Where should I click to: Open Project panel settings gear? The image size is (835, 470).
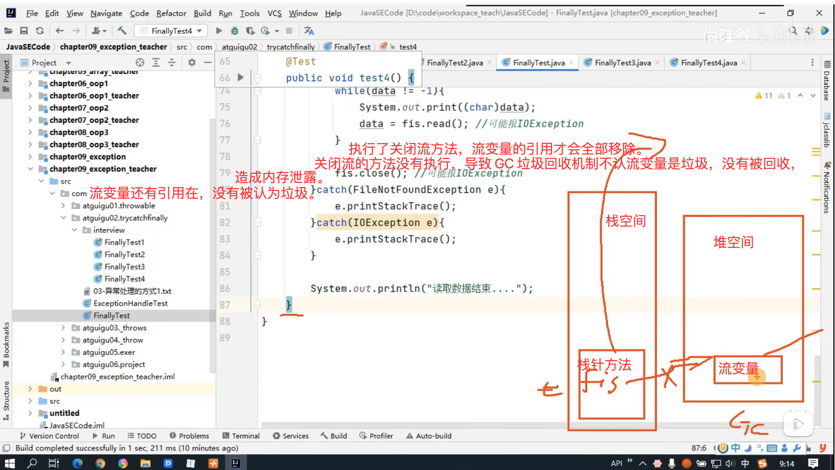192,62
